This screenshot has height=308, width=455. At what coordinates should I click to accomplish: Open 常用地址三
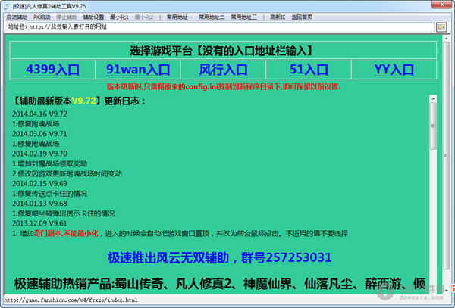pyautogui.click(x=243, y=17)
